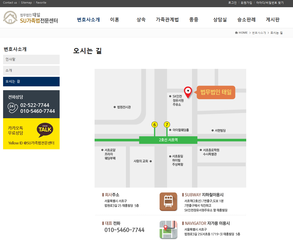This screenshot has height=240, width=293.
Task: Click the red location pin on map
Action: [x=188, y=92]
